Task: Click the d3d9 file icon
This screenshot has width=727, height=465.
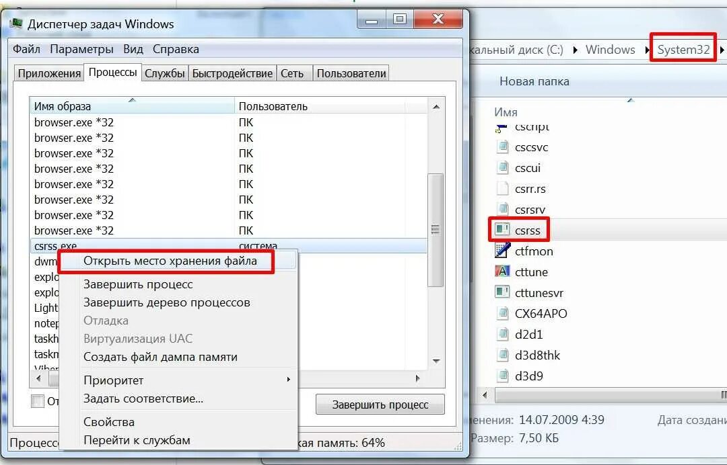Action: pyautogui.click(x=502, y=376)
